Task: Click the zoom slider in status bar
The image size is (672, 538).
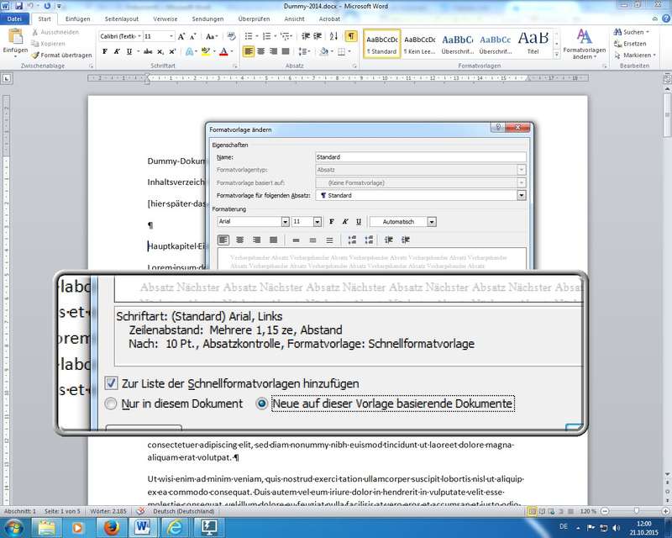Action: point(635,511)
